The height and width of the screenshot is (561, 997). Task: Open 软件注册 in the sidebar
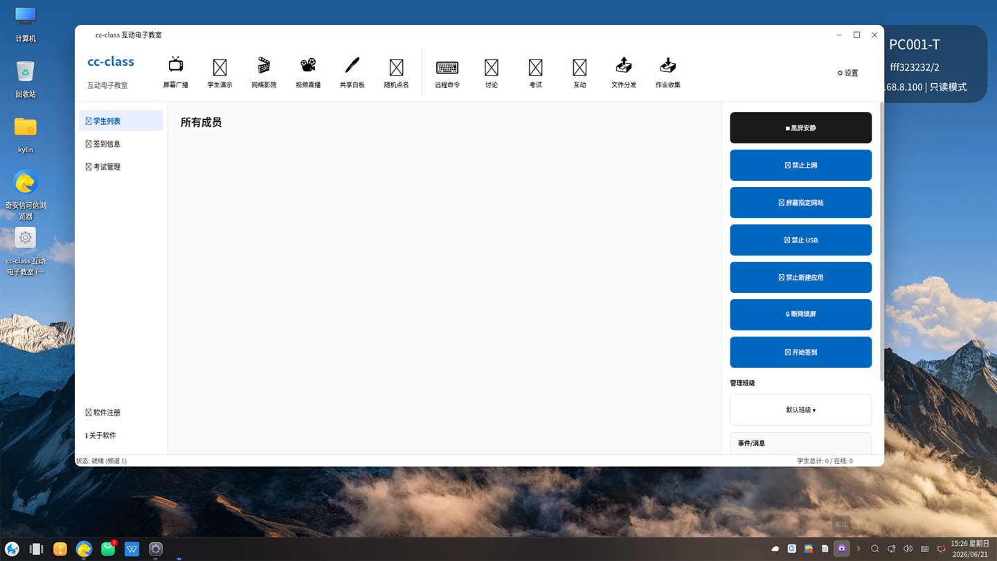tap(121, 412)
